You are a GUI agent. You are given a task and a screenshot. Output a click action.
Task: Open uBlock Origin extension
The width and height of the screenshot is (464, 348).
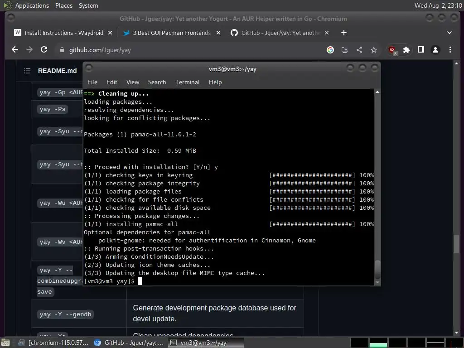(393, 50)
